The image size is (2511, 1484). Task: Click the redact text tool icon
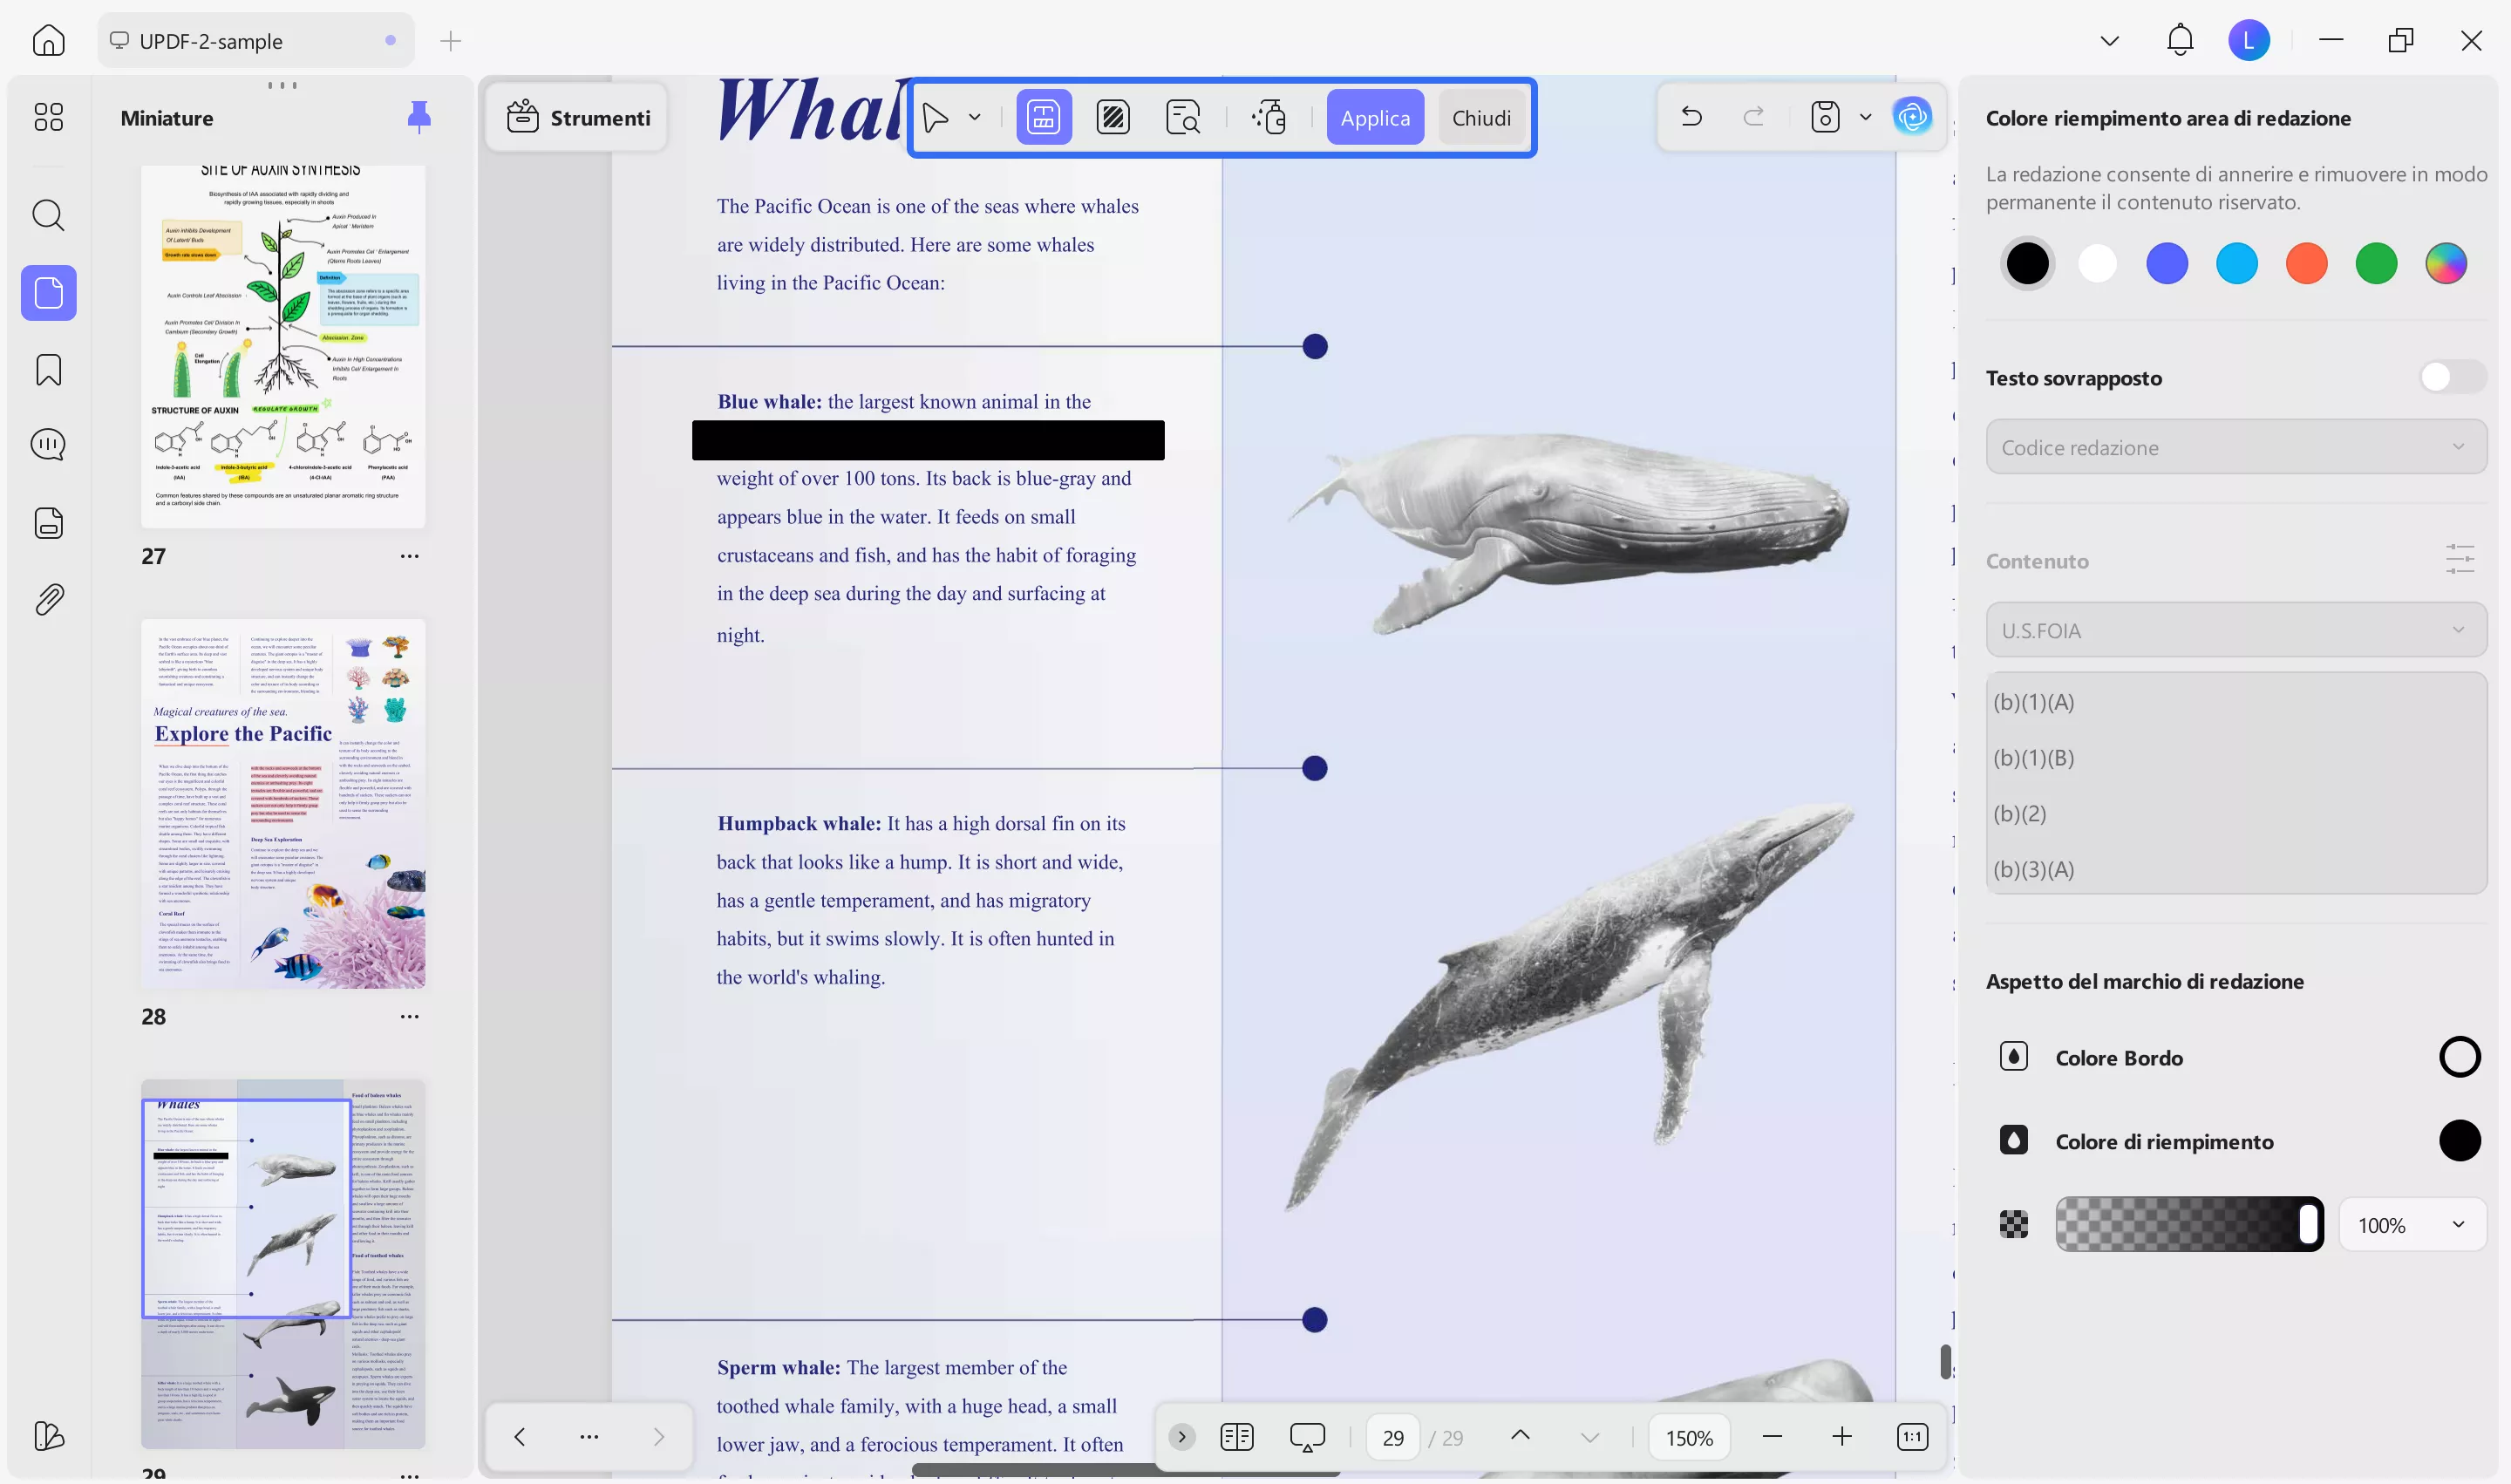(x=1043, y=118)
